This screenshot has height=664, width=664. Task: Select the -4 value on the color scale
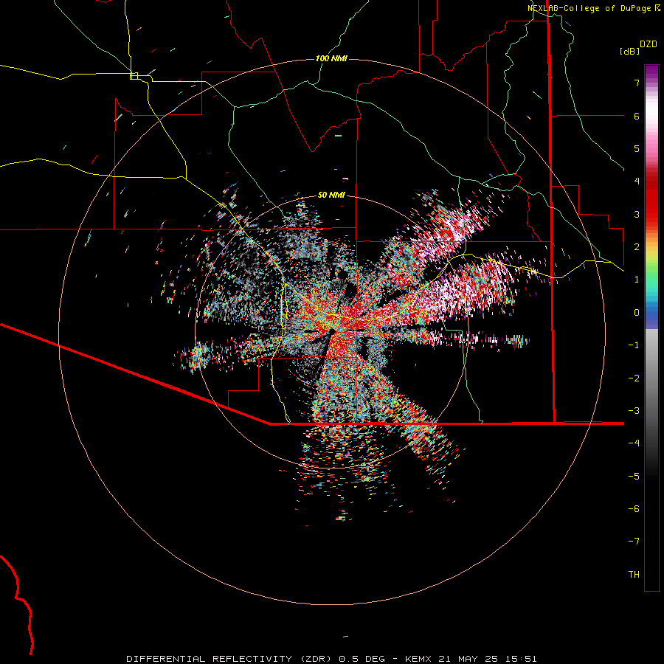tap(634, 443)
